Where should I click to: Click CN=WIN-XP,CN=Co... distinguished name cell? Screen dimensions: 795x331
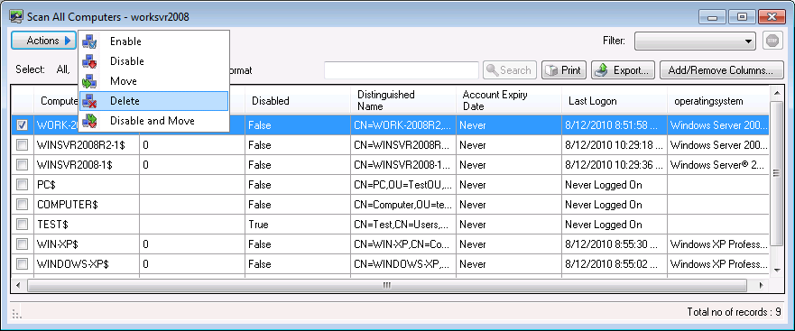[403, 244]
